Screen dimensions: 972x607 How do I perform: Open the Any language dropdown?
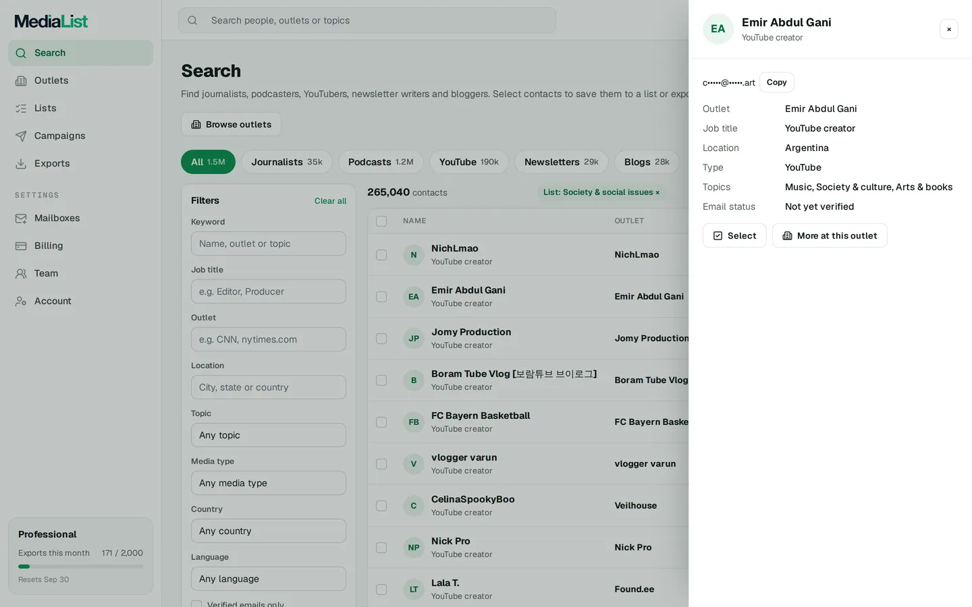tap(269, 579)
